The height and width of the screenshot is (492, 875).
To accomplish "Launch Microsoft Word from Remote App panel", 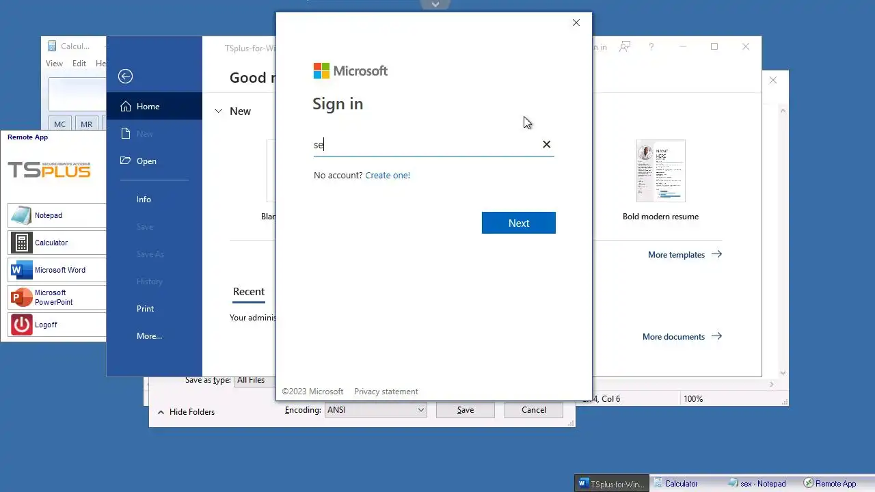I will coord(57,270).
